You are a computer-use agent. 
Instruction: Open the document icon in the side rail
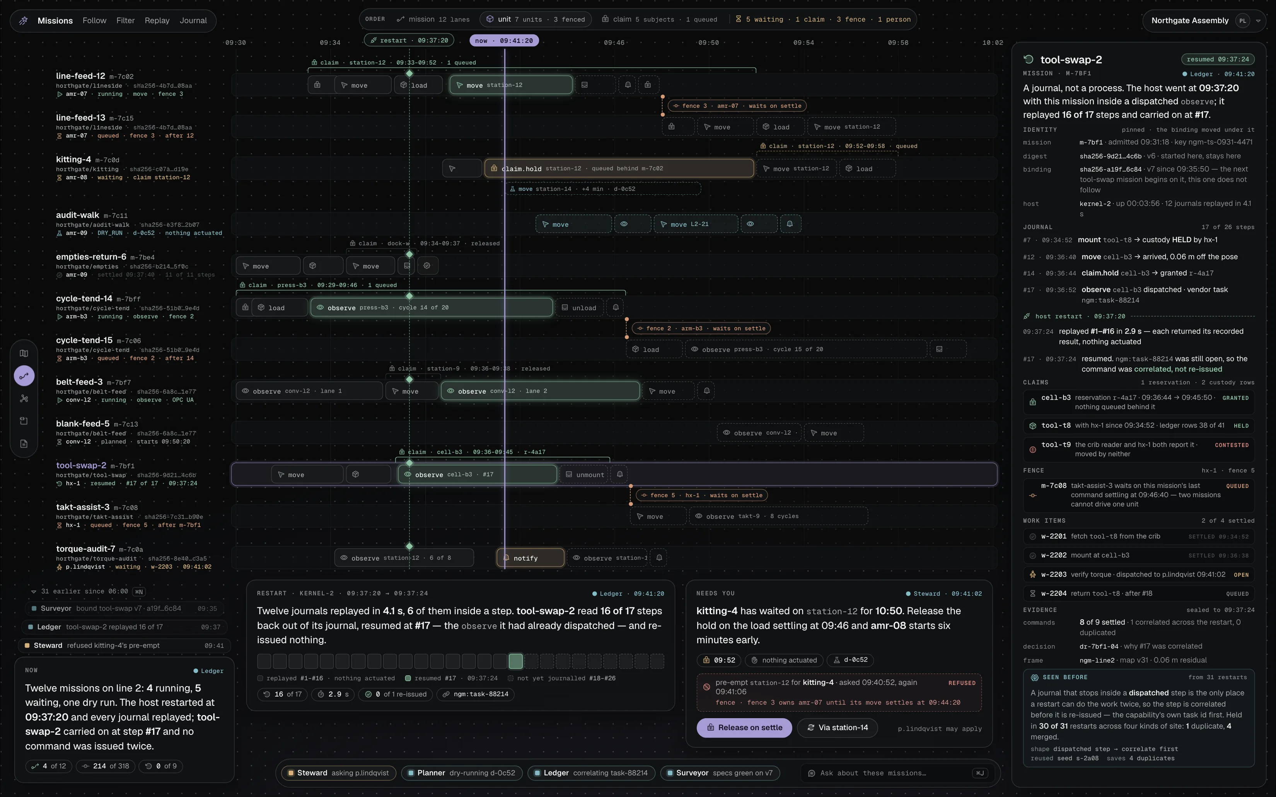(x=24, y=443)
